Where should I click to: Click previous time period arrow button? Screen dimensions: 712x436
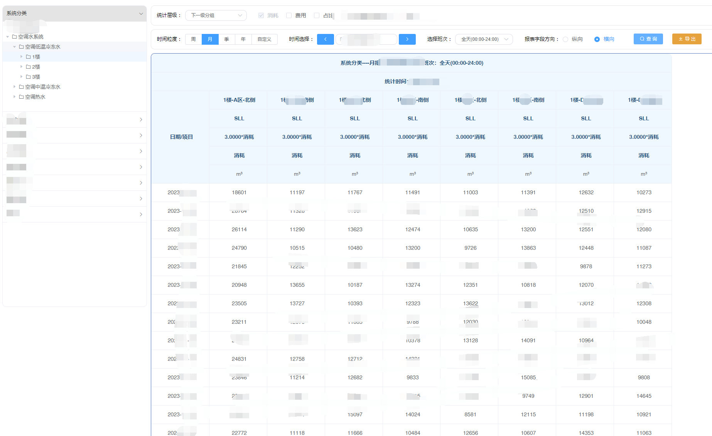[325, 39]
